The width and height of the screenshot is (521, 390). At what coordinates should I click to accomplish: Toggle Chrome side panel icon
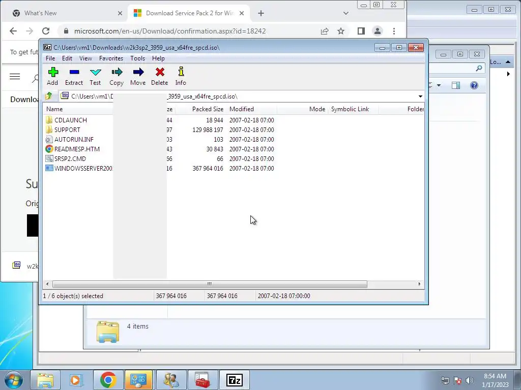[x=361, y=31]
